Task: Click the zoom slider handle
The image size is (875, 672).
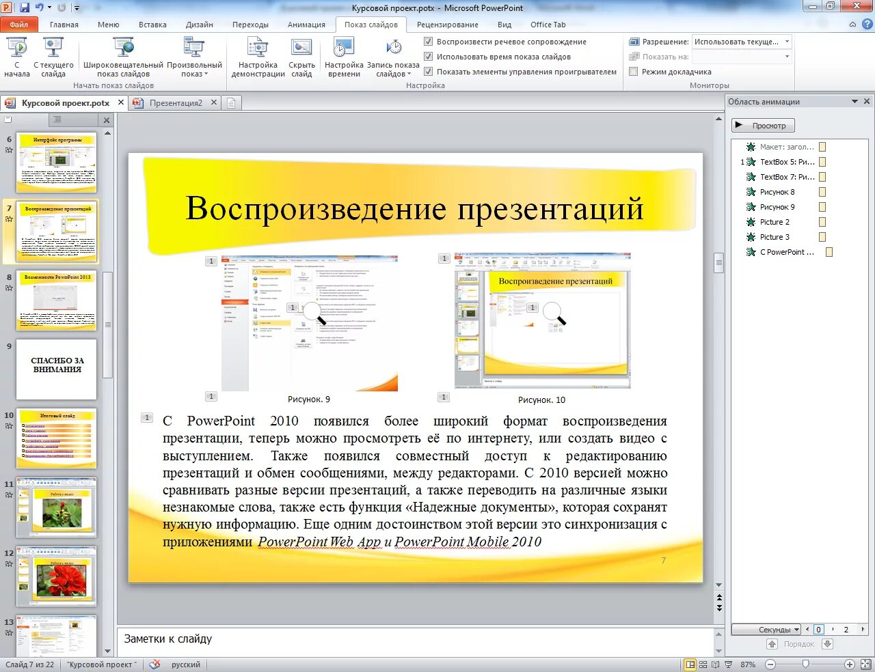Action: tap(806, 664)
